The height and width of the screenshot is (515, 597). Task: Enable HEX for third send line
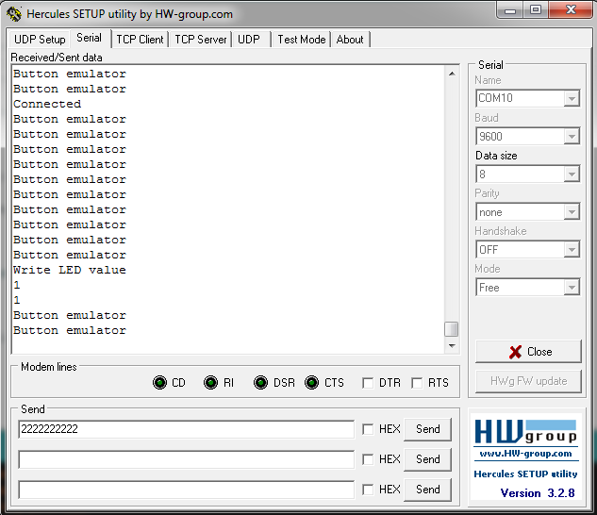point(368,490)
